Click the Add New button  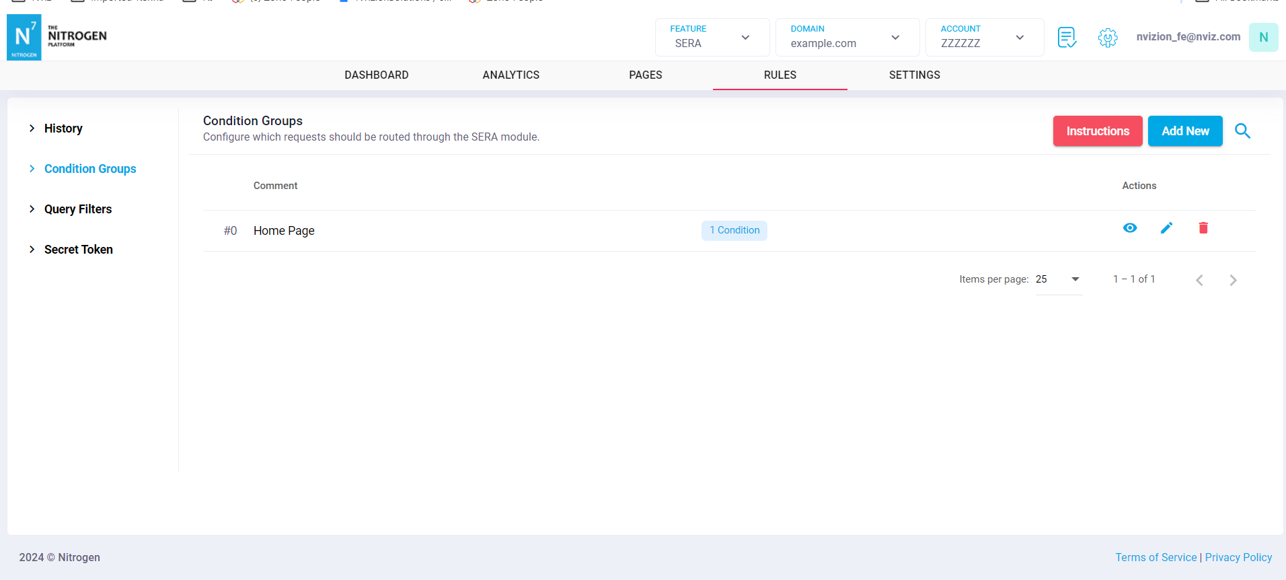point(1184,131)
